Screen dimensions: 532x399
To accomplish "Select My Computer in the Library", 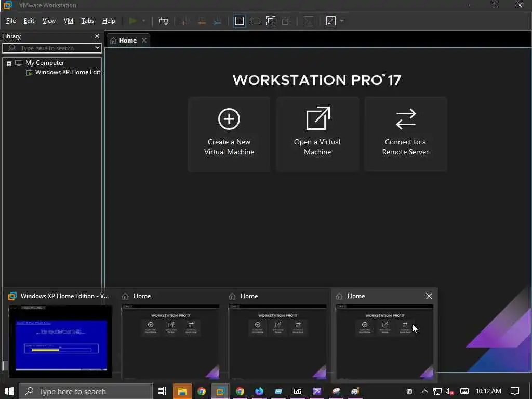I will coord(45,63).
